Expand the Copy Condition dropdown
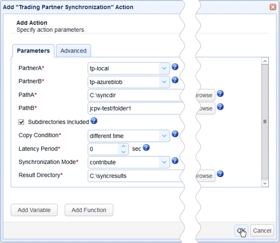This screenshot has height=243, width=280. (164, 136)
